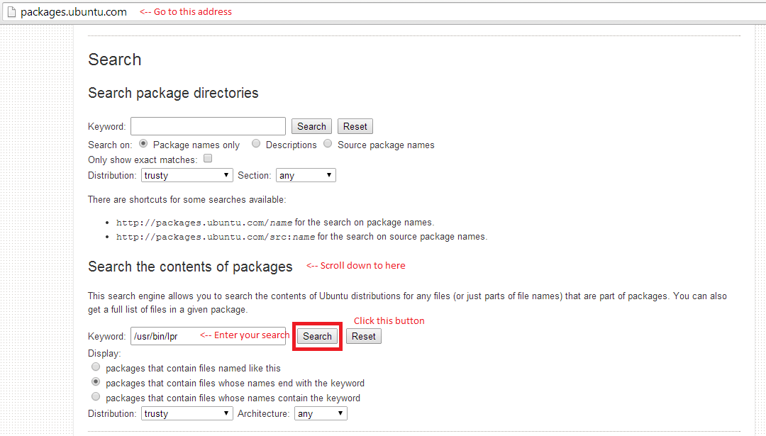Select Descriptions radio option
The width and height of the screenshot is (766, 436).
[256, 143]
